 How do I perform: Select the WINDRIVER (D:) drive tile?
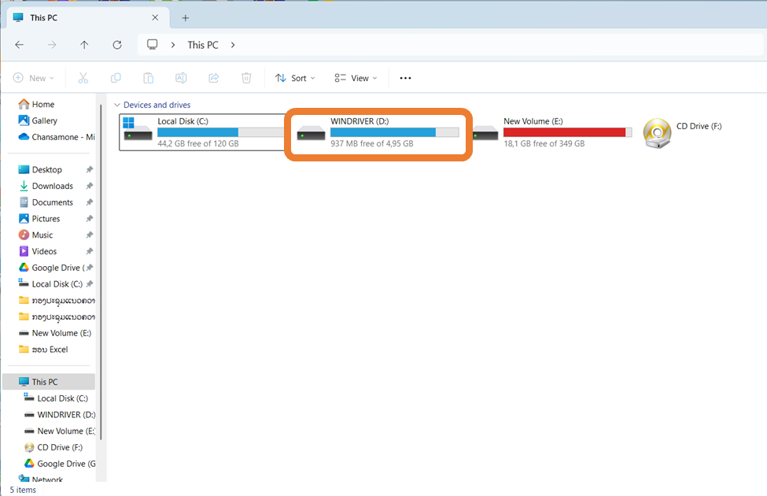[378, 133]
